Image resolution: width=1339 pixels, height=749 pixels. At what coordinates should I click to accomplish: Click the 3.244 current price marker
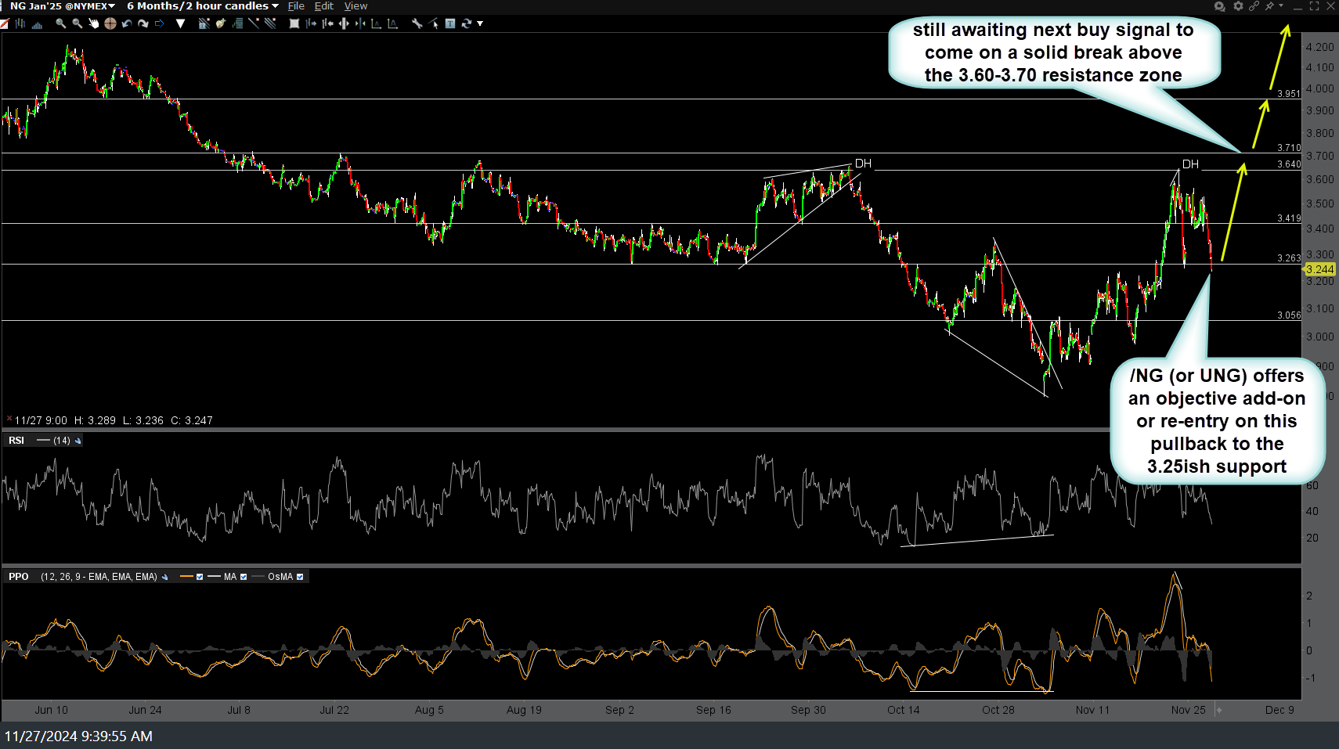click(1319, 269)
